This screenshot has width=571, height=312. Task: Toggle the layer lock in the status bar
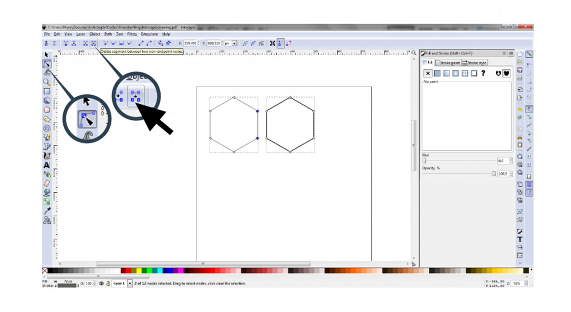[x=108, y=284]
